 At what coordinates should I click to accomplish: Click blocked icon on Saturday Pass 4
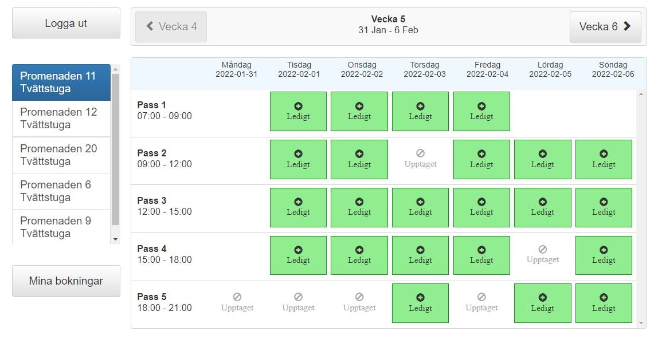coord(542,250)
